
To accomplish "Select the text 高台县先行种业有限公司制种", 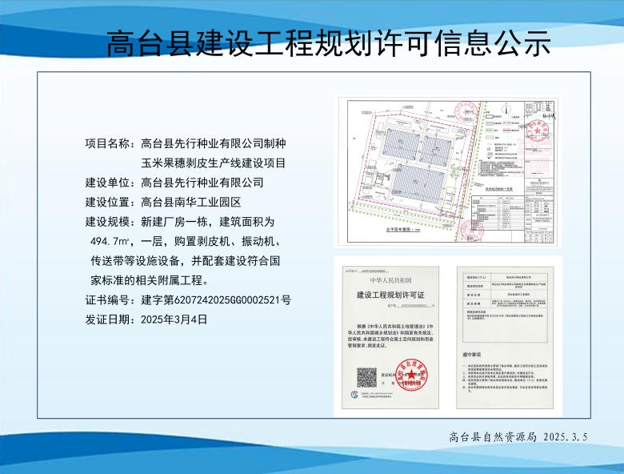I will (214, 143).
